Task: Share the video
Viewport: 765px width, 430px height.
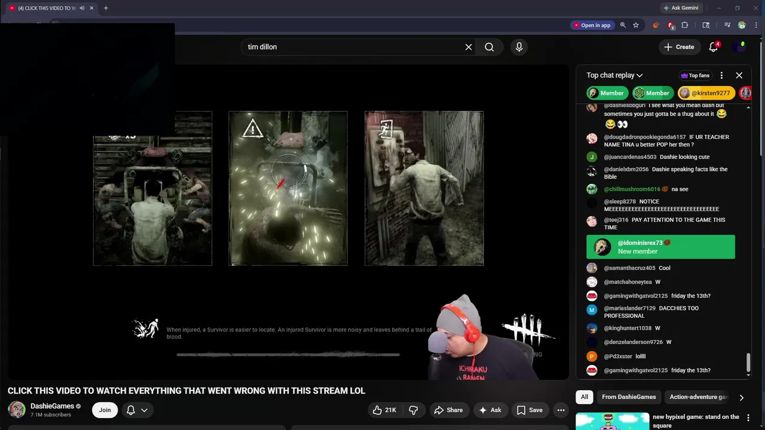Action: pyautogui.click(x=448, y=410)
